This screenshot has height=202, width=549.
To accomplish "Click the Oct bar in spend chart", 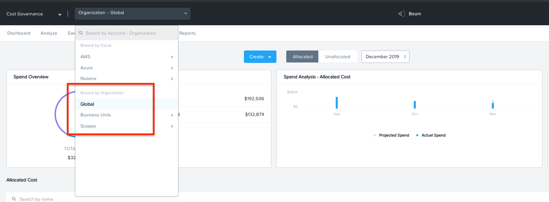I will (415, 105).
